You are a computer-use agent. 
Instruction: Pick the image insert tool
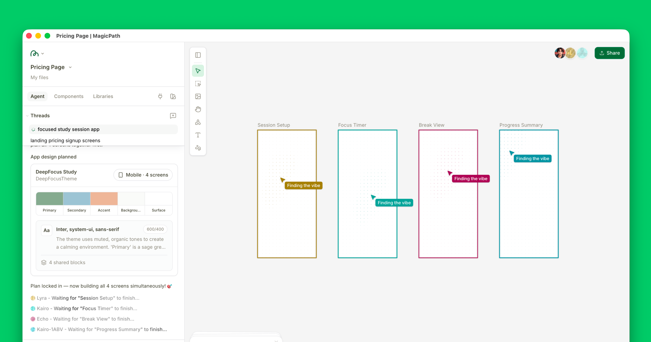(198, 96)
